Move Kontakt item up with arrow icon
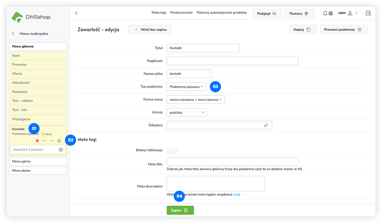Screen dimensions: 382x223 pyautogui.click(x=45, y=141)
